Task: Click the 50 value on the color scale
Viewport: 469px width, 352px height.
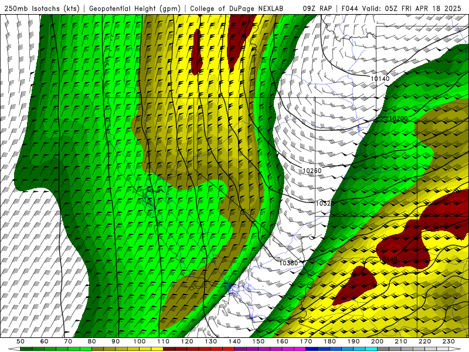Action: pyautogui.click(x=21, y=341)
